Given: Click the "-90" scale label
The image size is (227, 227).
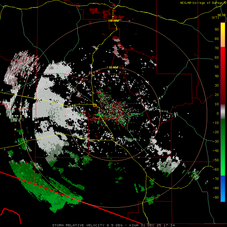Looking at the screenshot, I should click(216, 197).
